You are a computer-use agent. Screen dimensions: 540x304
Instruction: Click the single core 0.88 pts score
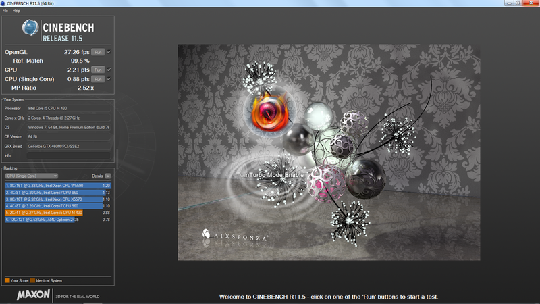[x=78, y=79]
